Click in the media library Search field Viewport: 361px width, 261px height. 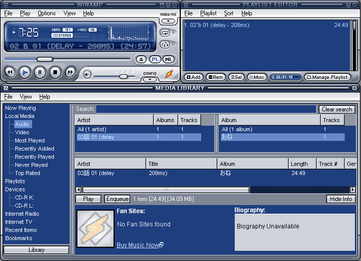coord(206,109)
